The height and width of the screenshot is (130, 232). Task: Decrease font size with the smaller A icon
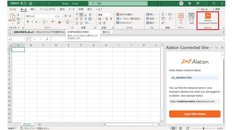[70, 16]
